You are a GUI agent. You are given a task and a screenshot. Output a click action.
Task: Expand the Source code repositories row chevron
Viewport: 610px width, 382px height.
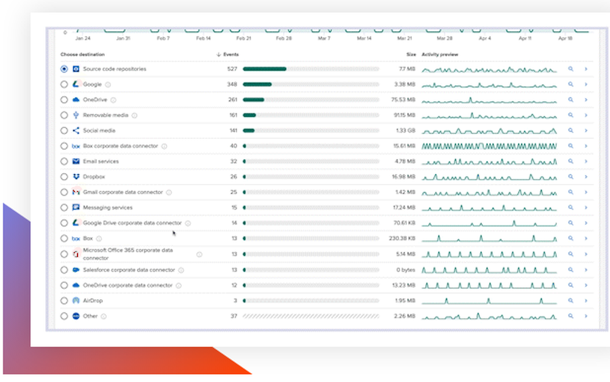(x=586, y=69)
